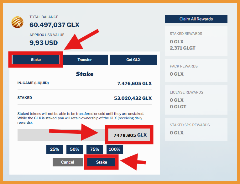Switch to the Transfer tab
Image resolution: width=240 pixels, height=184 pixels.
[85, 60]
